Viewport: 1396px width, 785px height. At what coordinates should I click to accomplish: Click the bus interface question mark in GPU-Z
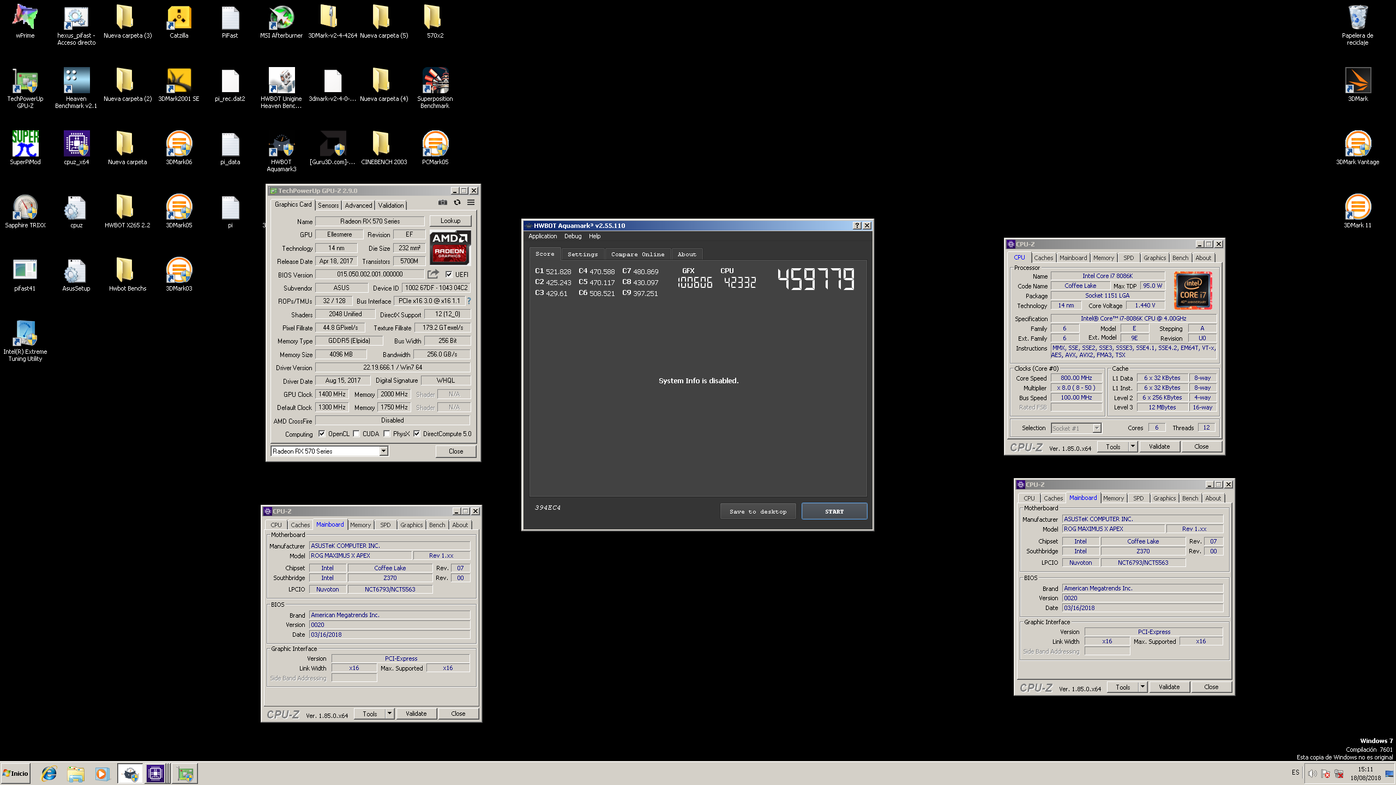469,301
